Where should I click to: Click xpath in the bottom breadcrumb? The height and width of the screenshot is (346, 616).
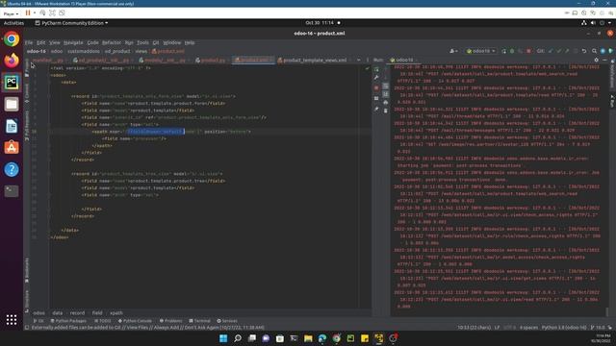[116, 313]
